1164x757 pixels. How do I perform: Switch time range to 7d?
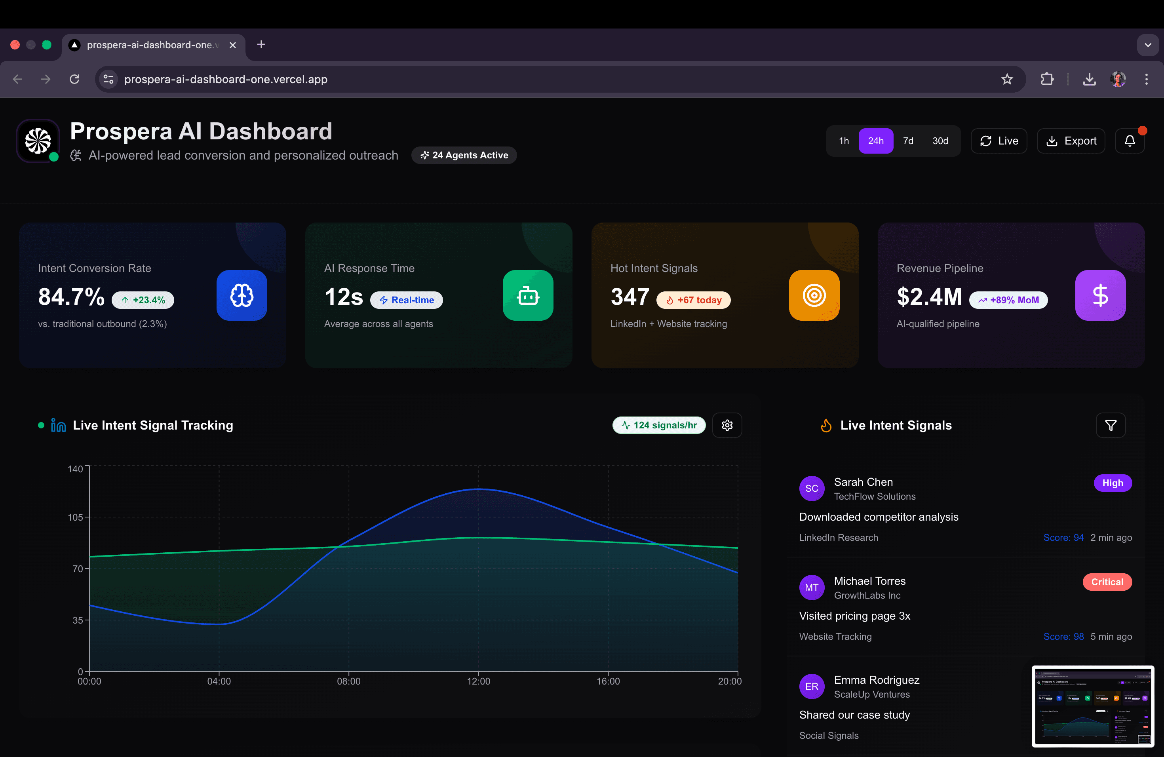908,141
